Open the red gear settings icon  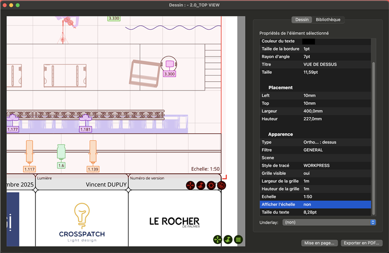click(211, 185)
